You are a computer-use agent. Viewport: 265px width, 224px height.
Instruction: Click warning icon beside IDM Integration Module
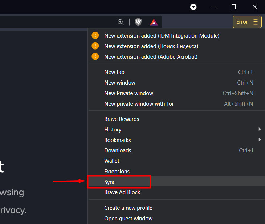pyautogui.click(x=95, y=35)
